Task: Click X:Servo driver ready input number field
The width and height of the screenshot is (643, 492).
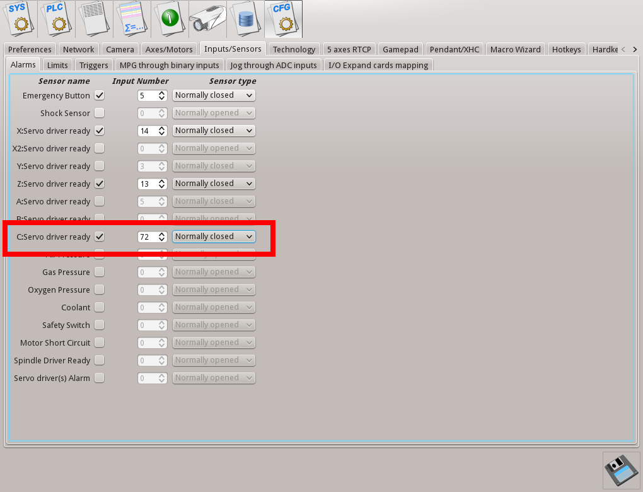Action: click(x=147, y=131)
